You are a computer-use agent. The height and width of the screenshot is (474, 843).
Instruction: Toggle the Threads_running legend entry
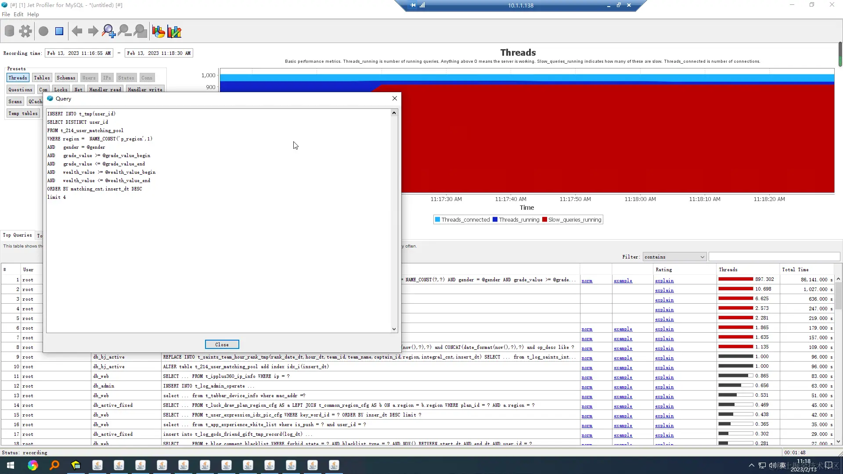click(x=516, y=219)
